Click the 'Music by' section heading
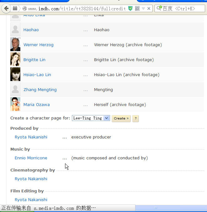 pos(20,149)
